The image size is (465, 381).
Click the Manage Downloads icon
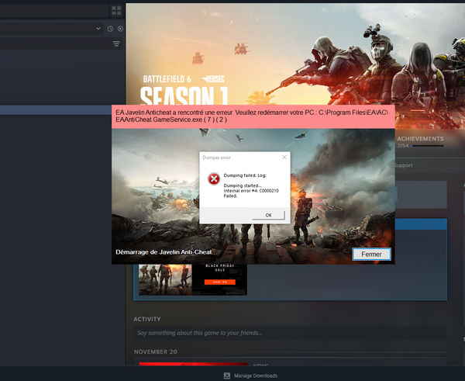(226, 376)
